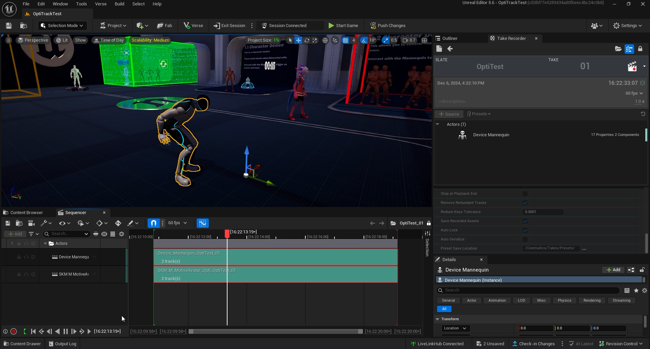Open the Sequencer curve editor icon
Screen dimensions: 650x349
pos(202,223)
